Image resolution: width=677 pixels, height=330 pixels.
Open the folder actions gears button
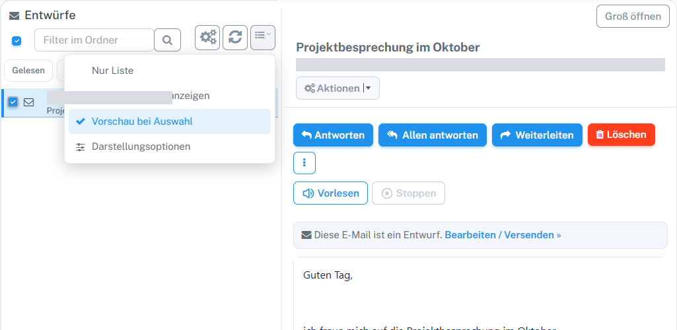(x=207, y=38)
